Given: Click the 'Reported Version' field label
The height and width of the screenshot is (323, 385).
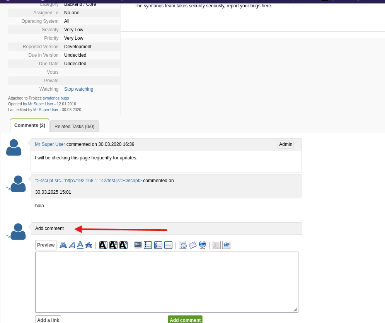Looking at the screenshot, I should point(41,47).
